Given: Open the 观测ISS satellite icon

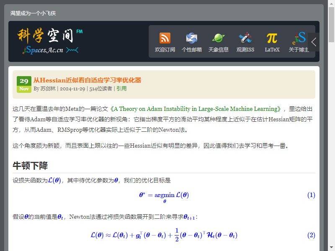Looking at the screenshot, I should click(x=245, y=38).
